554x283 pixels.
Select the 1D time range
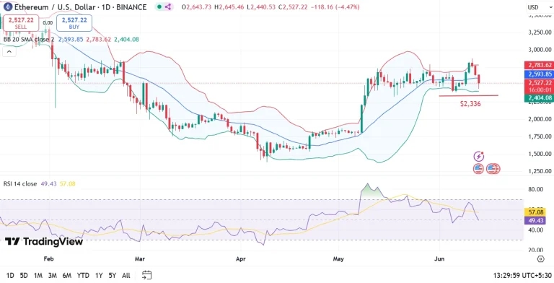click(10, 275)
